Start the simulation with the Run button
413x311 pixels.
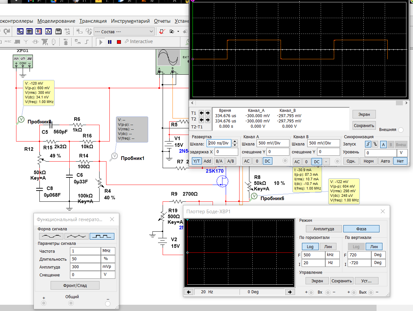[x=101, y=42]
